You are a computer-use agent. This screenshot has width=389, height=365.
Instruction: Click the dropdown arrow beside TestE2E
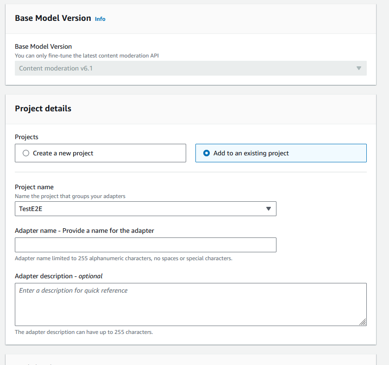click(x=269, y=209)
